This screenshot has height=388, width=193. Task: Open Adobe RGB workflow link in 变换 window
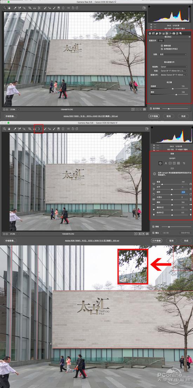[92, 240]
